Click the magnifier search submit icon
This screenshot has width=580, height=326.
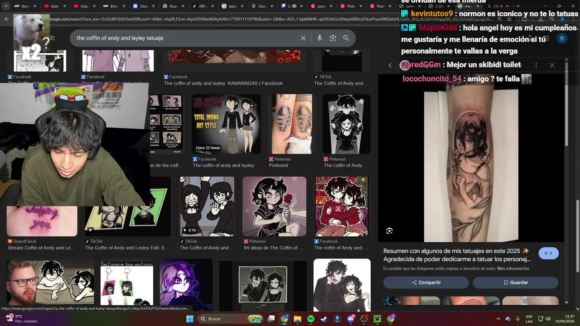coord(346,38)
